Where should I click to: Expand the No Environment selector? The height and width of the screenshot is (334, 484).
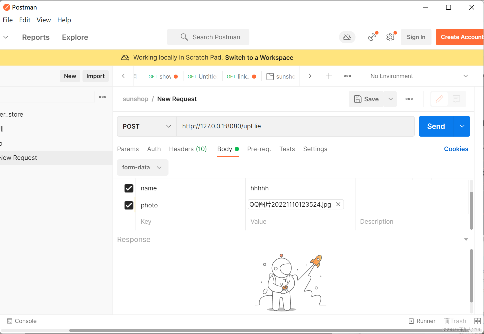(x=466, y=76)
